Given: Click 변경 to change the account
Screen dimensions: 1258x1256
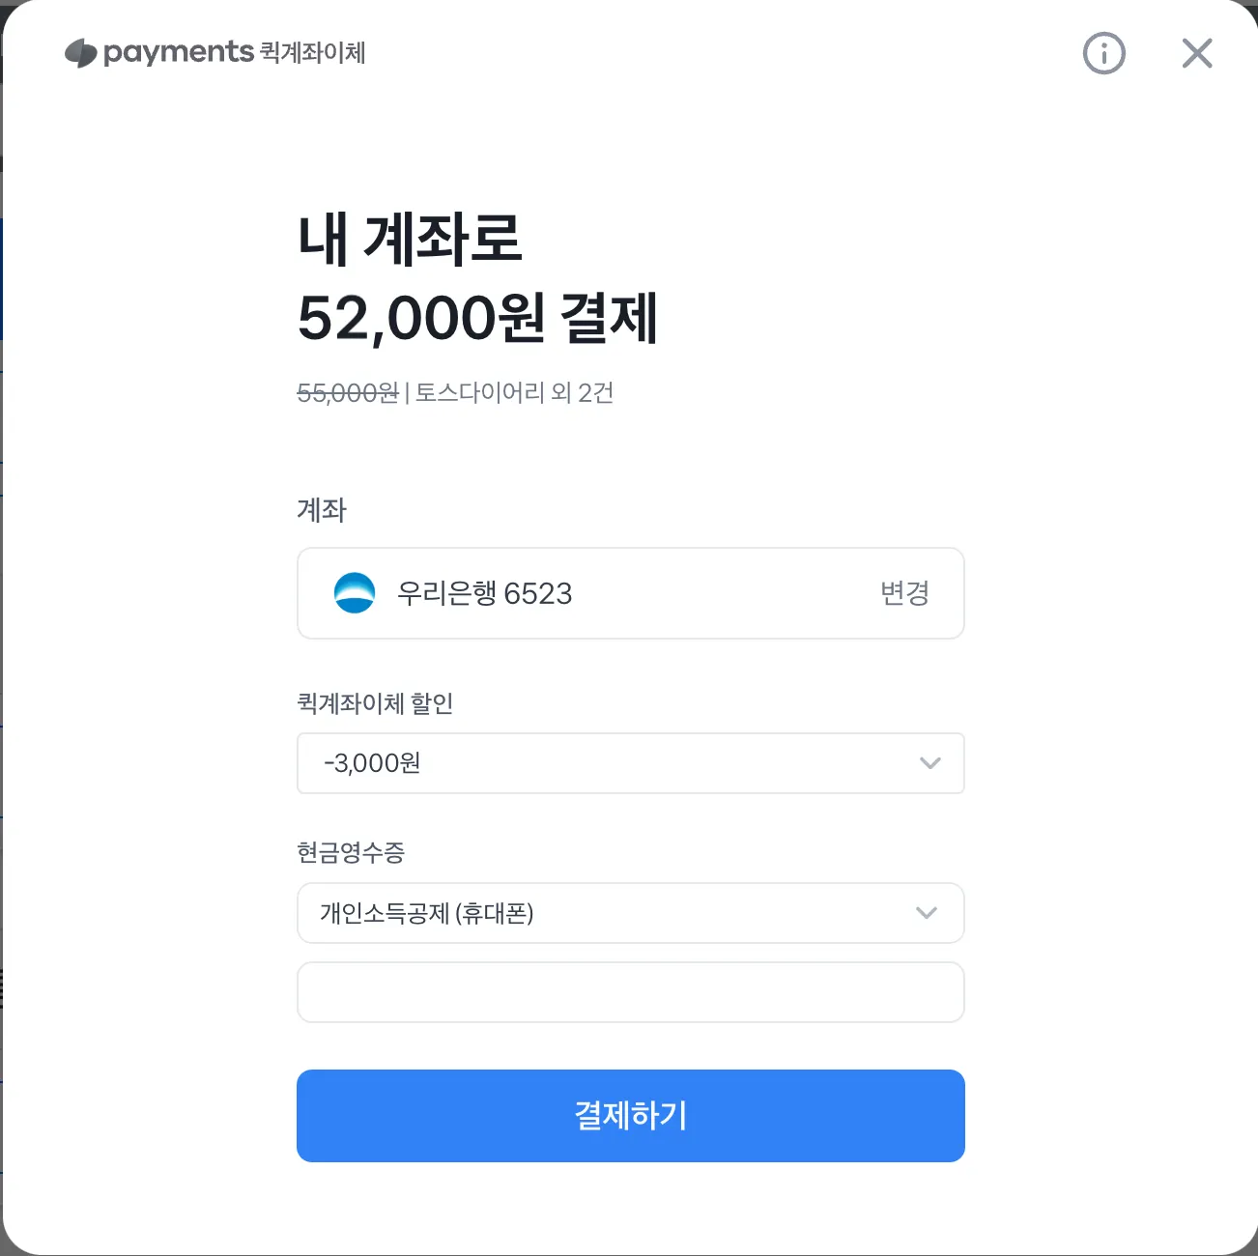Looking at the screenshot, I should 905,593.
